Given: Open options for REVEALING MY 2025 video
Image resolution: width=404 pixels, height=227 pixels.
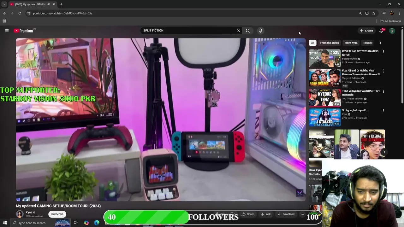Looking at the screenshot, I should pos(383,52).
